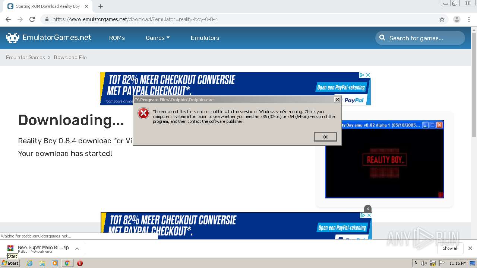
Task: Launch Internet Explorer from taskbar
Action: point(29,263)
